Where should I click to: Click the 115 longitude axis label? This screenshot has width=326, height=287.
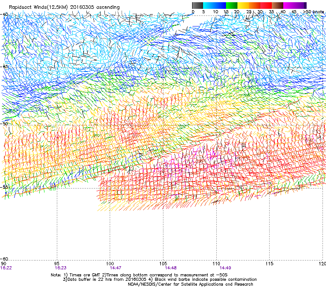(x=270, y=264)
